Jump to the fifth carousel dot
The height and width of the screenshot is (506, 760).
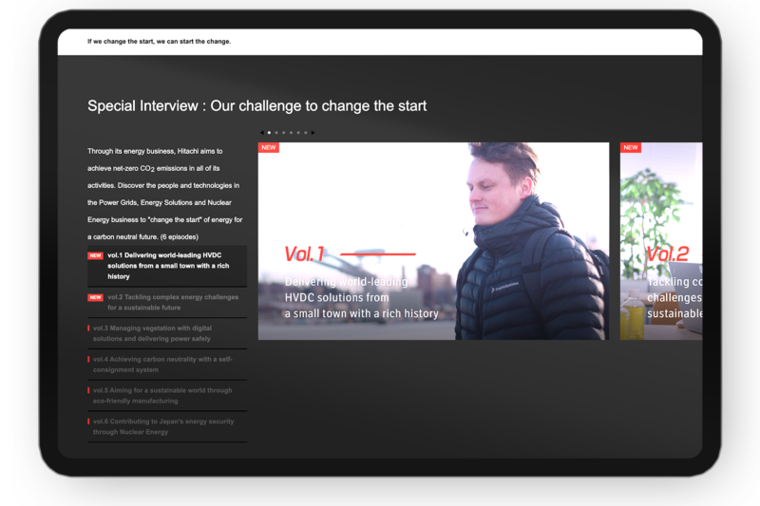tap(298, 133)
